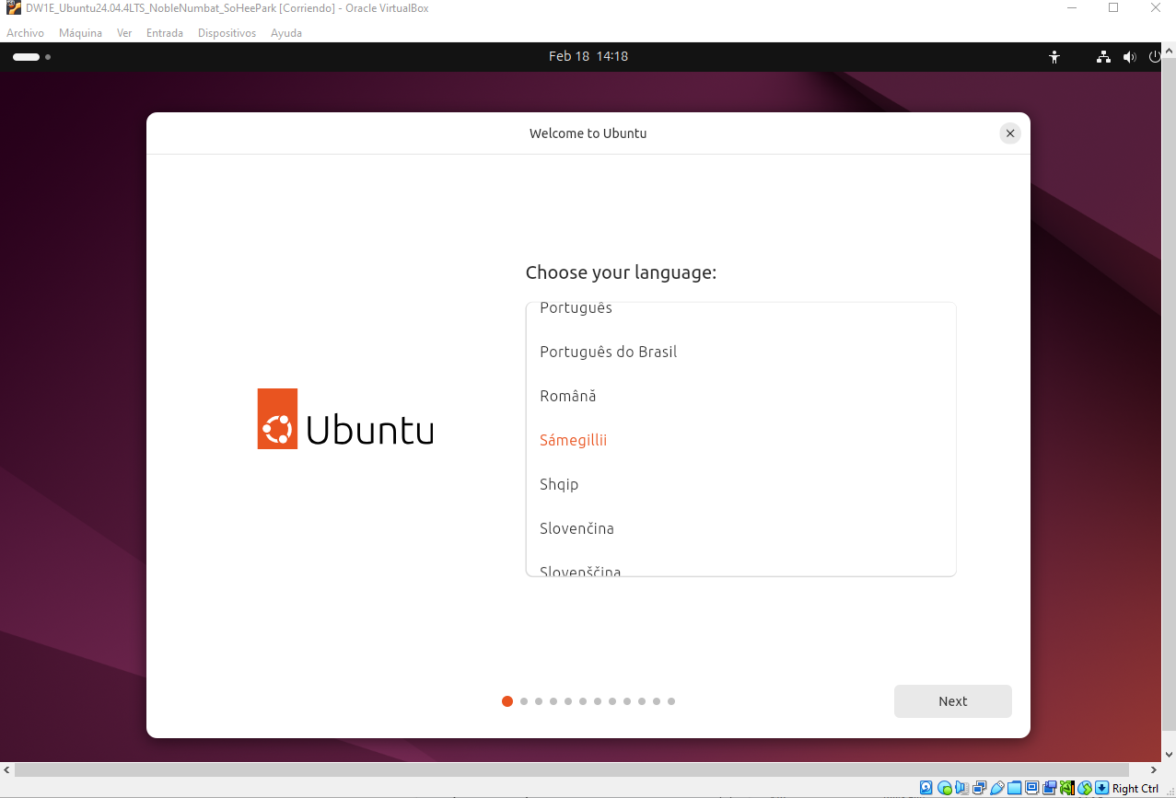Click the network adapter status icon
1176x798 pixels.
pyautogui.click(x=980, y=788)
